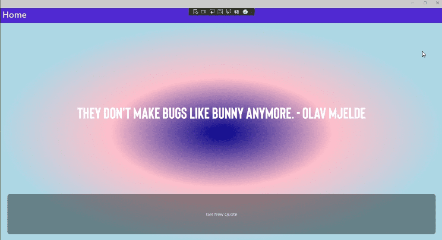Minimize the application window
442x240 pixels.
(x=413, y=3)
